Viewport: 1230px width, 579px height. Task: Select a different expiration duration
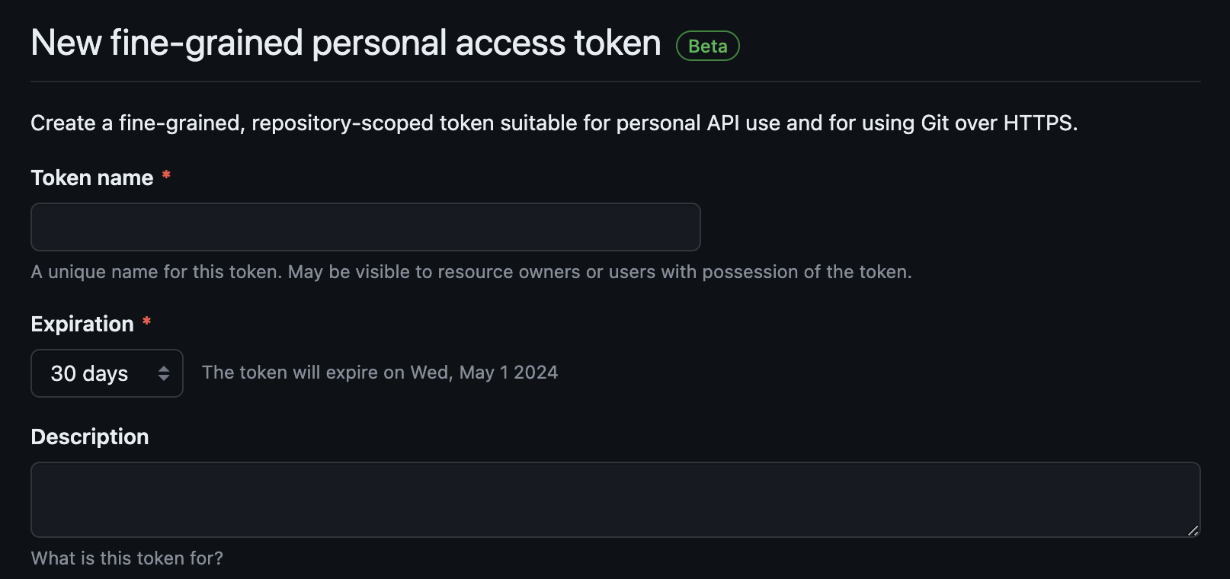click(x=107, y=373)
